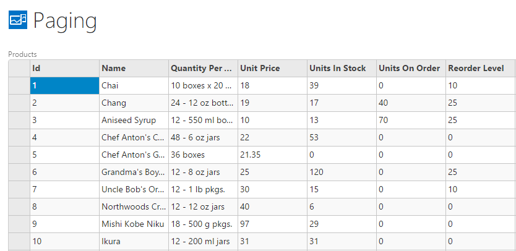Click the grid's top-left select-all corner
Viewport: 516px width, 251px height.
point(19,68)
